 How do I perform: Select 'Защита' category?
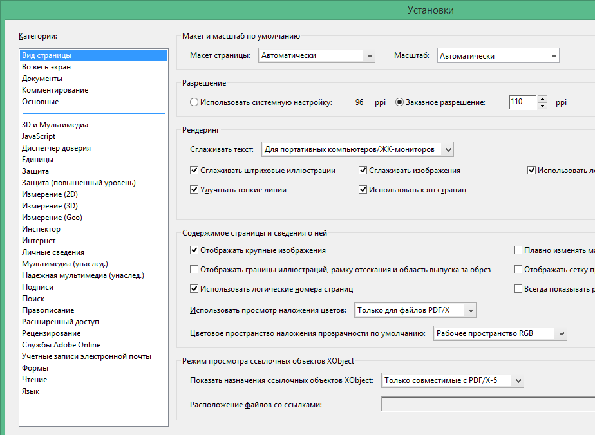pyautogui.click(x=93, y=171)
